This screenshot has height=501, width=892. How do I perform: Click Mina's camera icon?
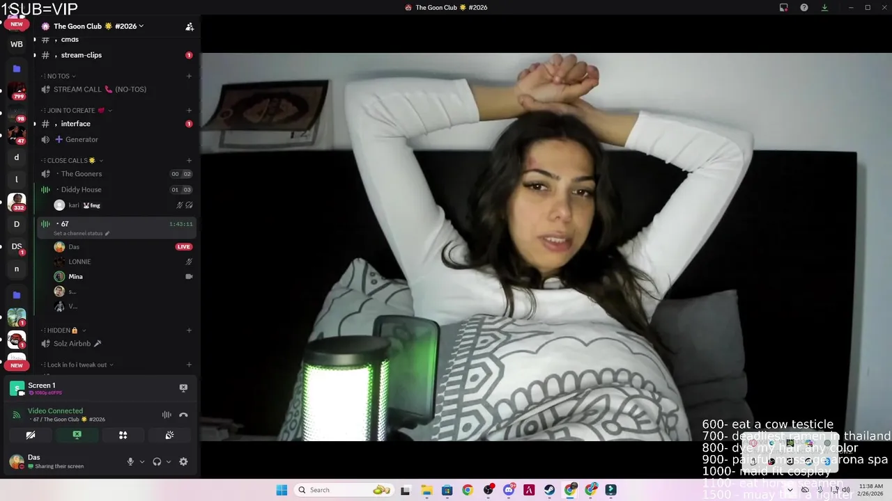pyautogui.click(x=189, y=276)
